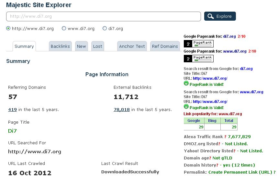Click Create Permanent Link (URL) link
This screenshot has height=183, width=277.
[x=240, y=172]
